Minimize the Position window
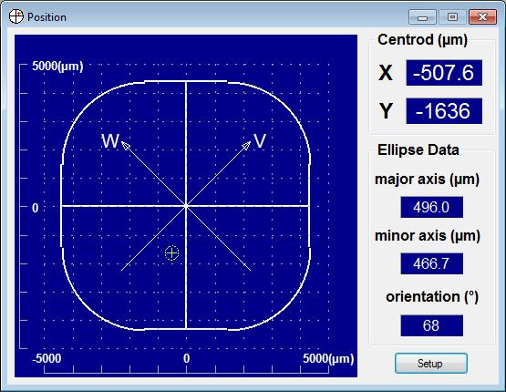The height and width of the screenshot is (392, 506). pyautogui.click(x=422, y=17)
